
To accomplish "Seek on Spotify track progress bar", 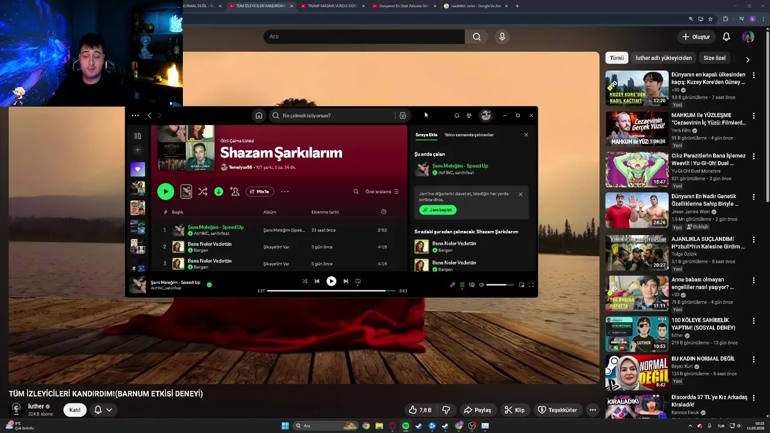I will click(x=331, y=290).
